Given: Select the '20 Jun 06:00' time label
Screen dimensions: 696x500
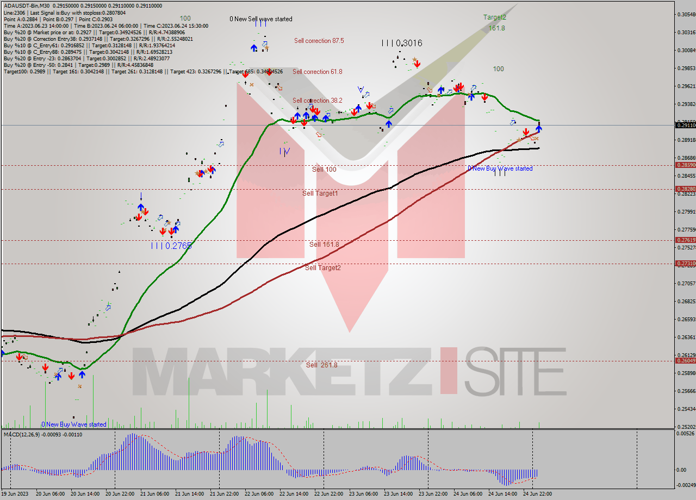Looking at the screenshot, I should [50, 494].
